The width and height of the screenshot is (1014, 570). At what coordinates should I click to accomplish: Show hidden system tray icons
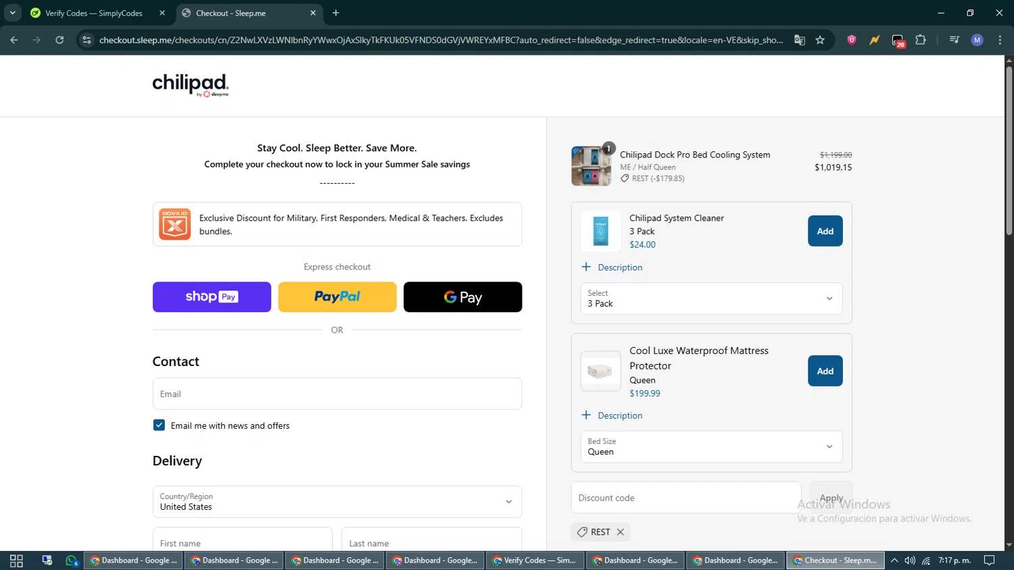(894, 561)
